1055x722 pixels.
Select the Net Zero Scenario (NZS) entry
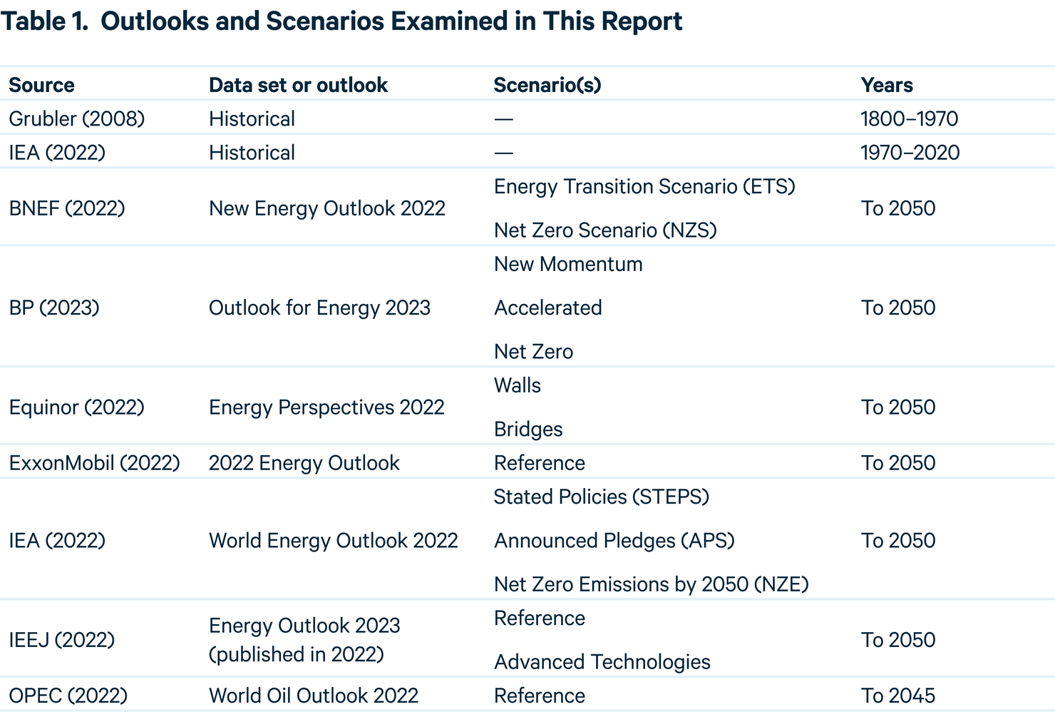click(605, 230)
